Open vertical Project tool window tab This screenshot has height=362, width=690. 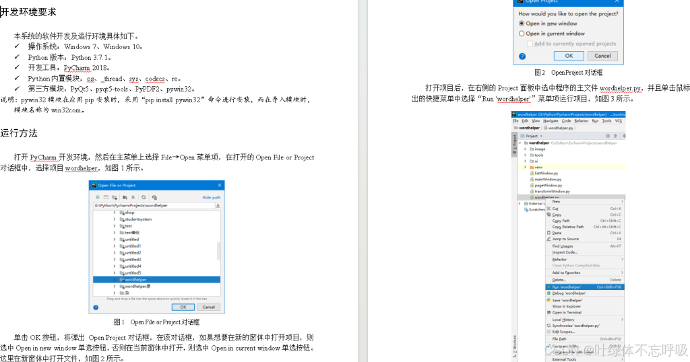coord(514,143)
